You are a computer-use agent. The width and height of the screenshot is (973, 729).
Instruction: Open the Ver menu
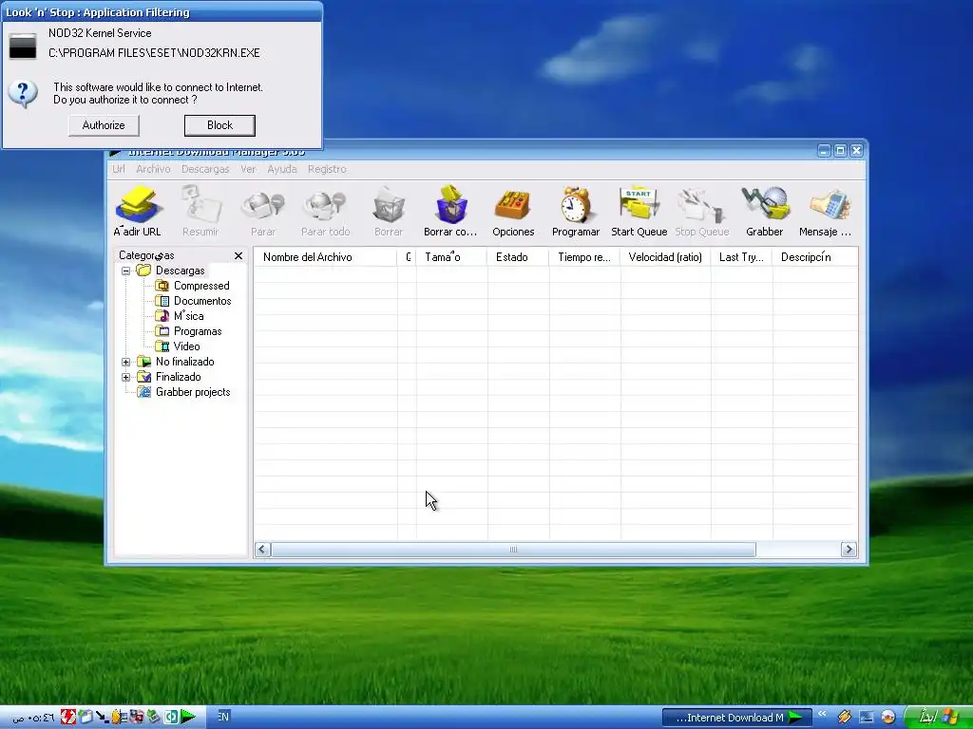(248, 169)
